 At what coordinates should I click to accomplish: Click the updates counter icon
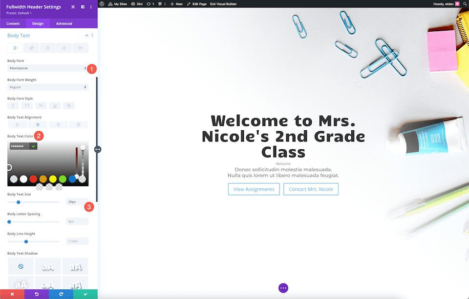point(150,4)
